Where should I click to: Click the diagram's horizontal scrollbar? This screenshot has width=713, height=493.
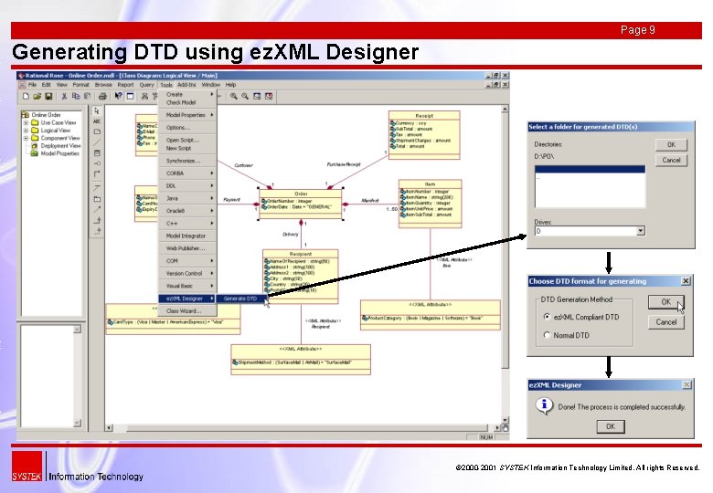(x=303, y=427)
